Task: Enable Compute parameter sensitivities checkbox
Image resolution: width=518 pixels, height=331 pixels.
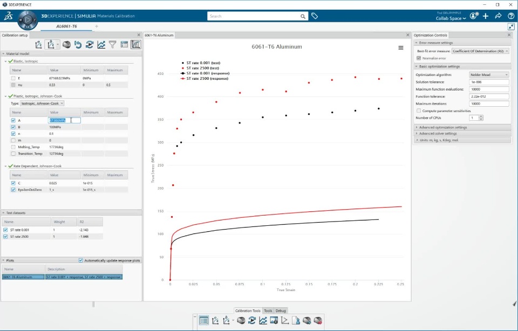Action: pos(419,111)
